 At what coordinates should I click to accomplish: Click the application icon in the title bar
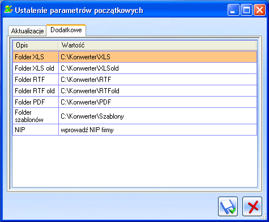click(x=8, y=10)
